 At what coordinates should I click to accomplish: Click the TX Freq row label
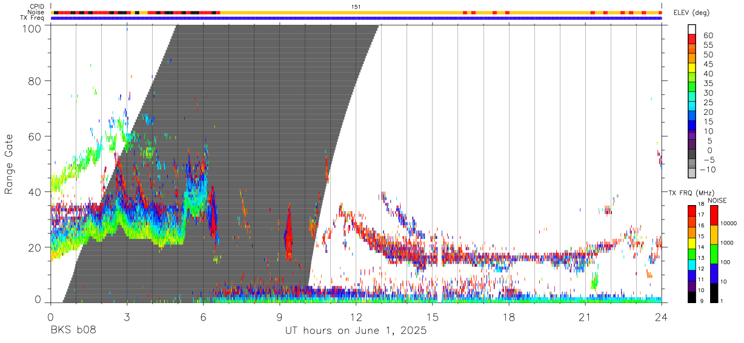(32, 18)
